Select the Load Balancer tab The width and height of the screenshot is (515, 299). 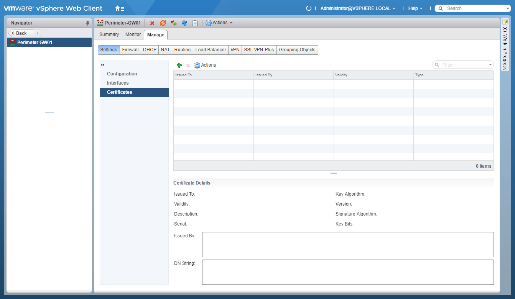[211, 50]
